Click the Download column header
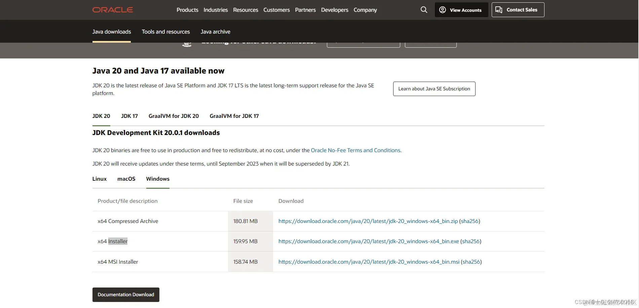This screenshot has width=639, height=308. [291, 201]
